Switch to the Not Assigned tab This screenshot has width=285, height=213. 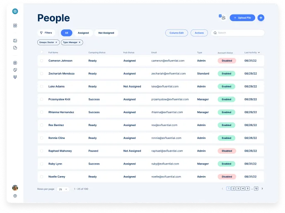click(106, 33)
